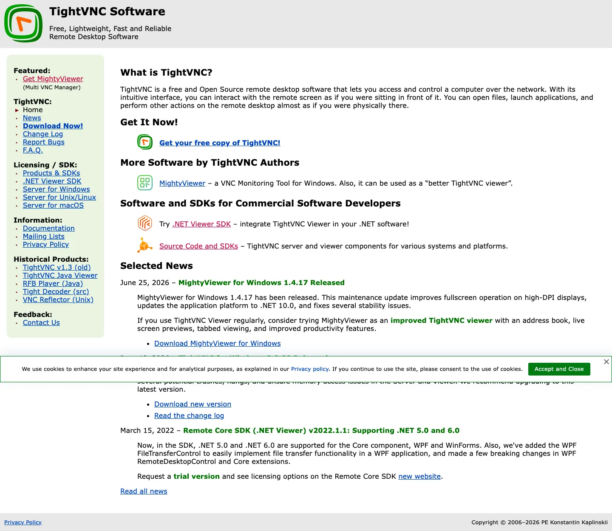Open 'Download Now!' in the sidebar

pos(53,126)
